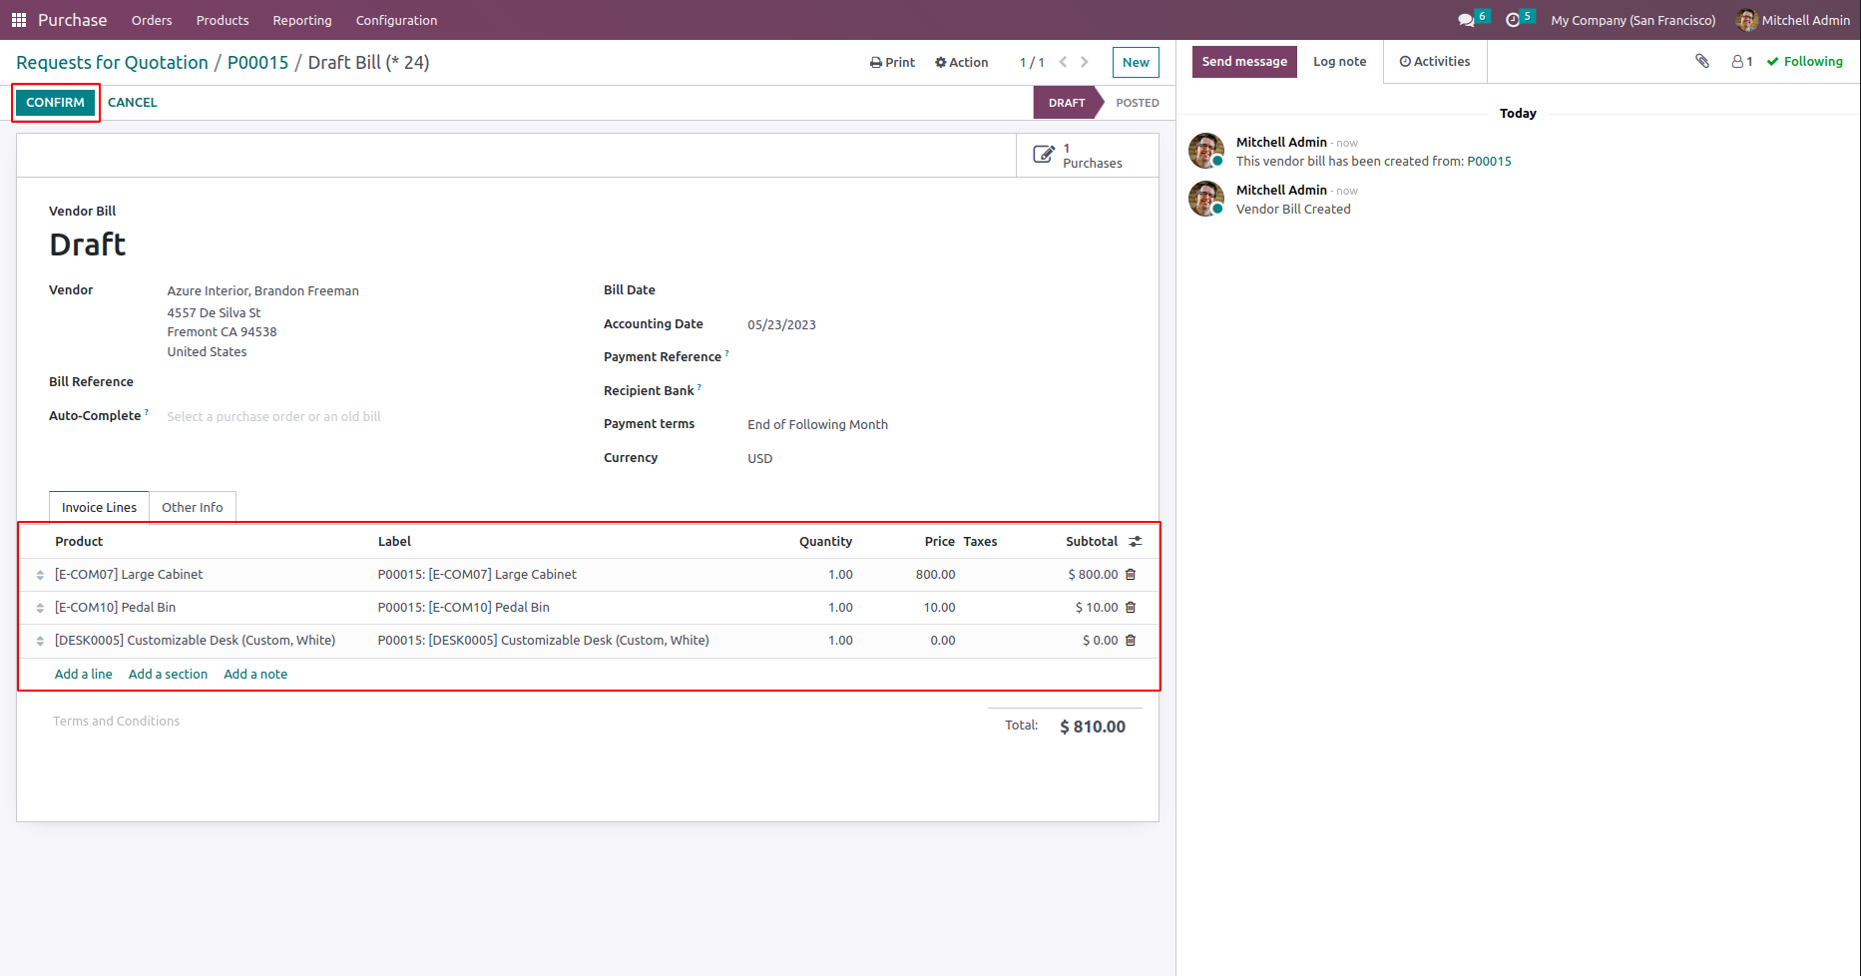Open the Action dropdown menu
The height and width of the screenshot is (976, 1861).
coord(961,62)
